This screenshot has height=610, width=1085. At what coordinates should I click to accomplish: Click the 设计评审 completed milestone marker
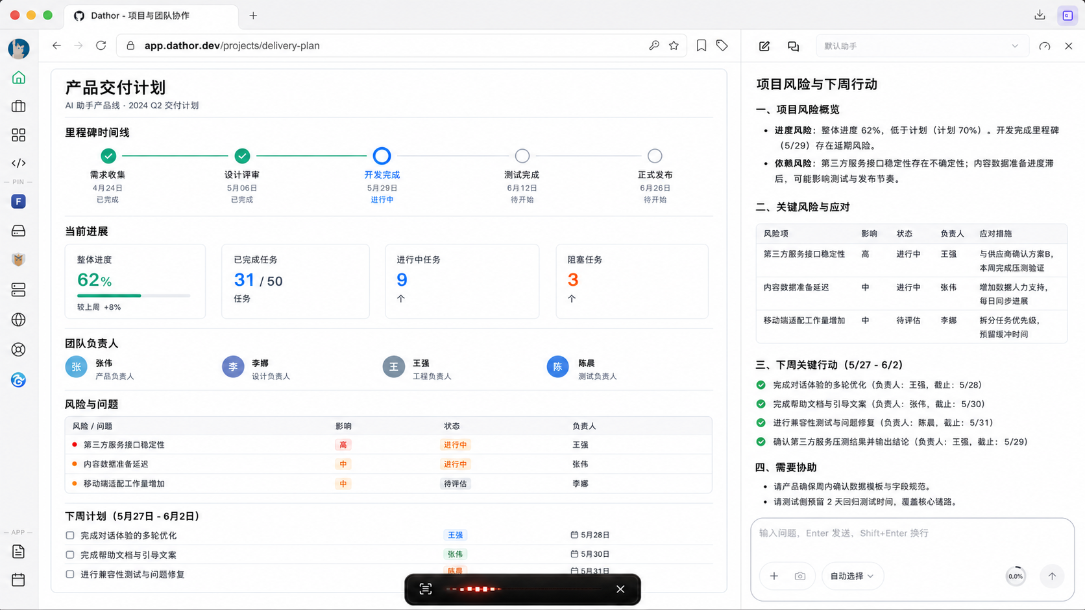242,156
